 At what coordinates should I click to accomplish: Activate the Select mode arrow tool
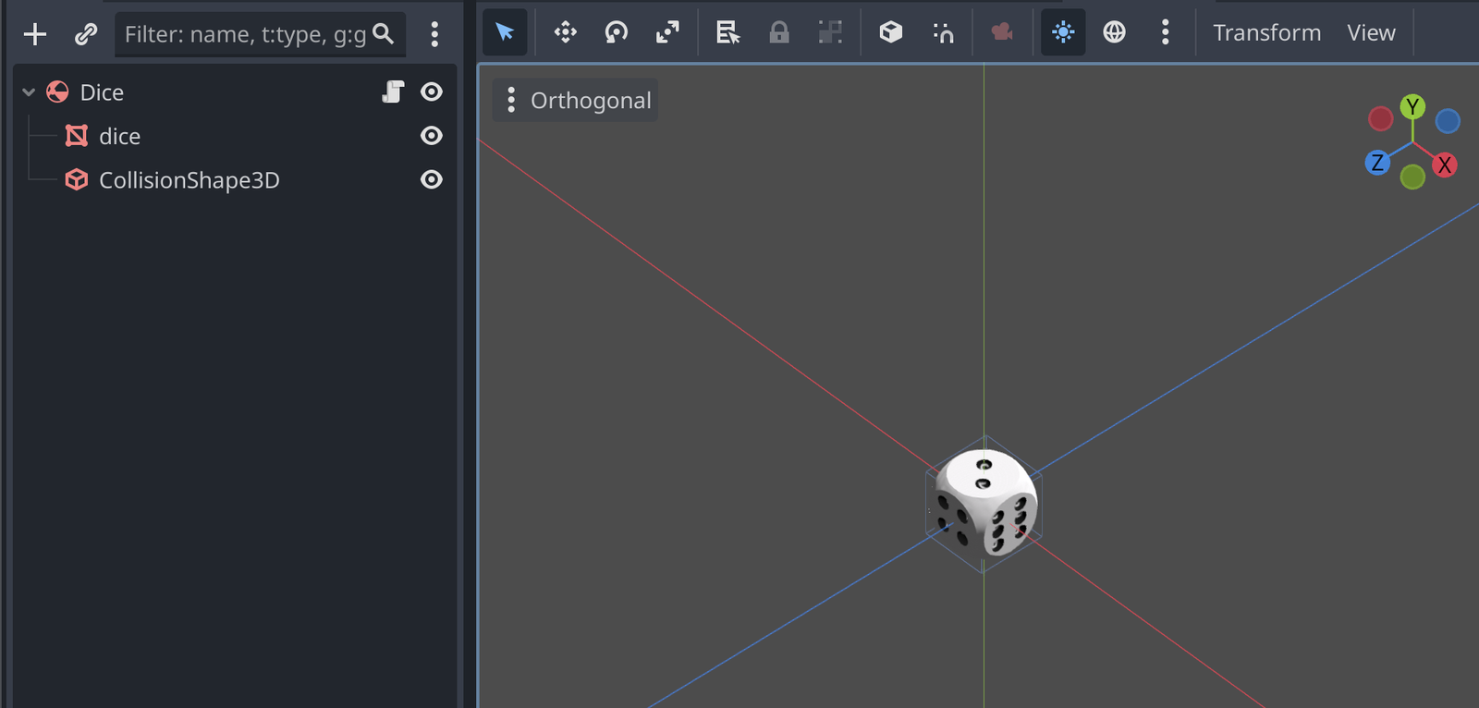tap(505, 32)
